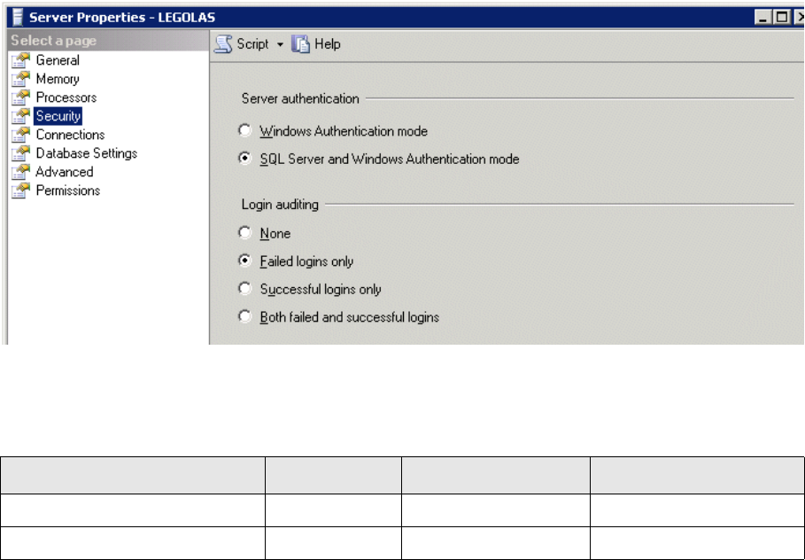Choose Successful logins only auditing
The height and width of the screenshot is (560, 805).
point(245,288)
